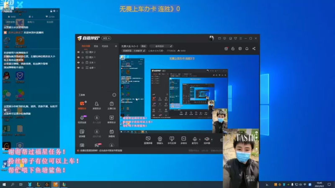Hide the 全屏 1 layer with eye icon

(x=78, y=68)
